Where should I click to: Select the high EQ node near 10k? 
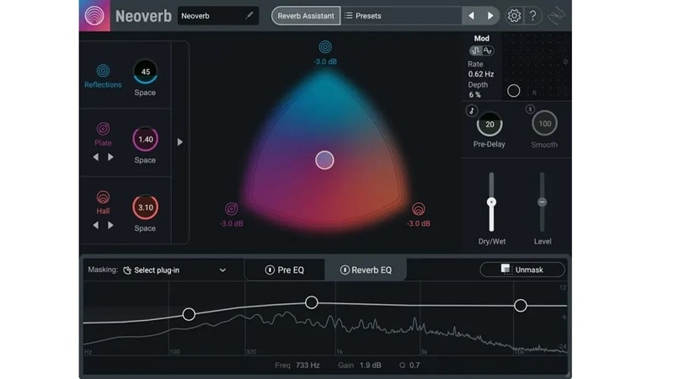point(521,306)
